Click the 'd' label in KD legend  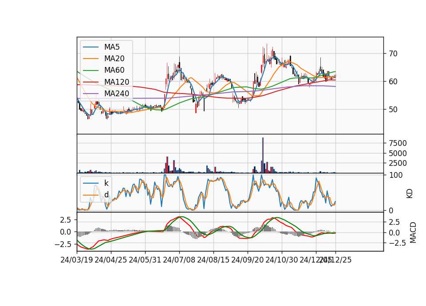tap(106, 195)
